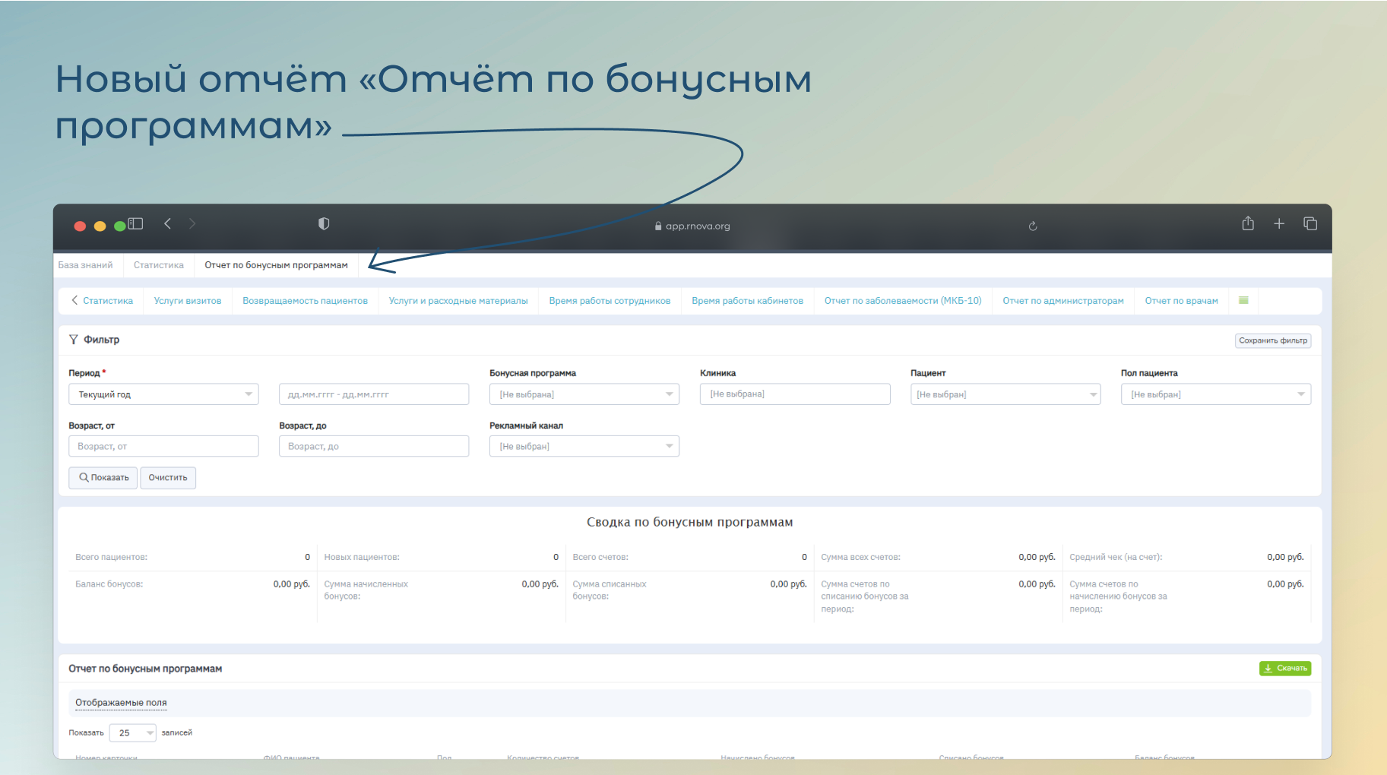Show tab overview icon in browser
The width and height of the screenshot is (1387, 775).
pos(1310,223)
